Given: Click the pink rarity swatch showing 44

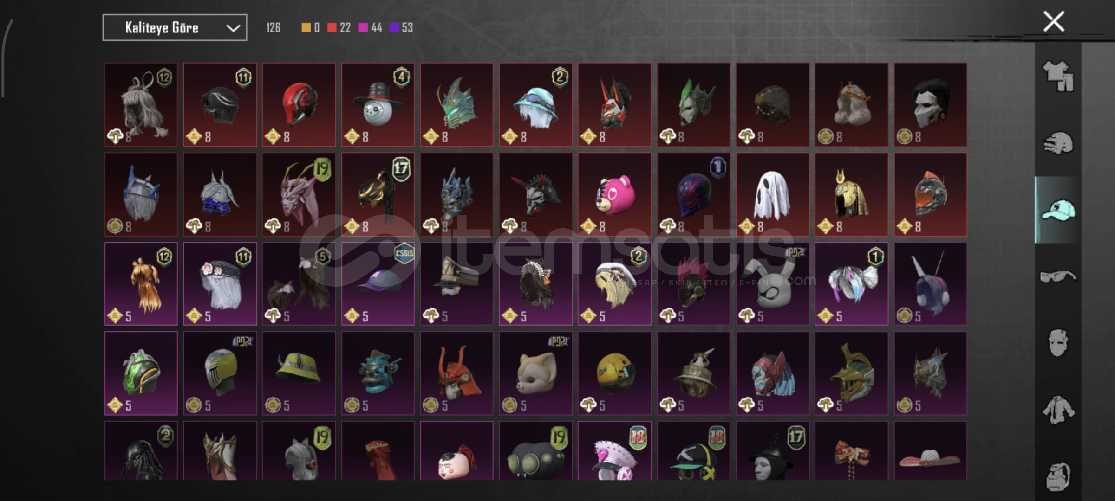Looking at the screenshot, I should [x=363, y=28].
